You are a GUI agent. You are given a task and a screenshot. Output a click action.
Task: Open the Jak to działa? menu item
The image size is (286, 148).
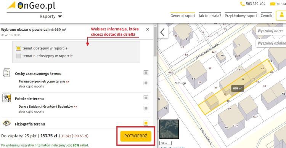tap(210, 16)
